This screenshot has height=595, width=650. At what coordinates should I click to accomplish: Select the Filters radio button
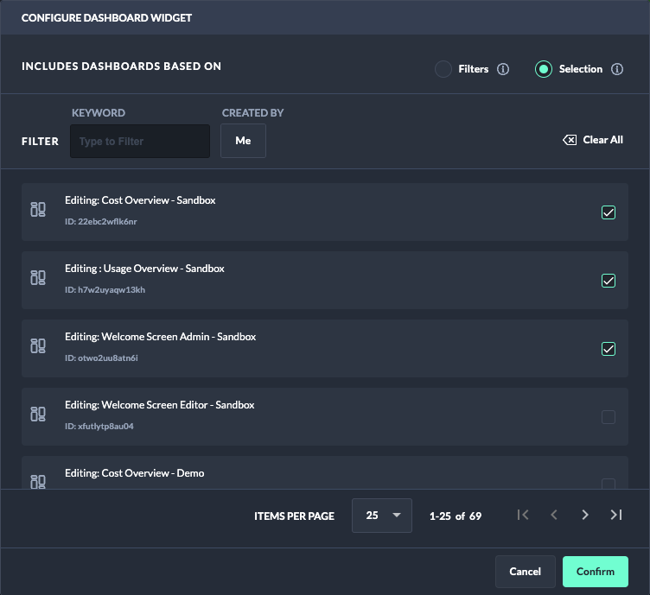(443, 69)
